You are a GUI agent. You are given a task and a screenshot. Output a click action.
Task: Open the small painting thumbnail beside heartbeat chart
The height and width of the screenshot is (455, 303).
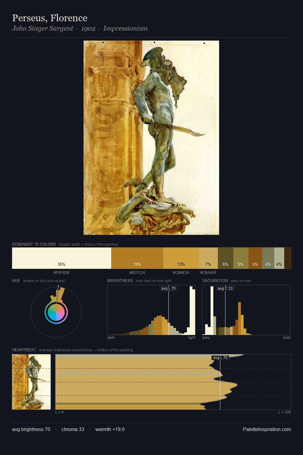tap(31, 382)
